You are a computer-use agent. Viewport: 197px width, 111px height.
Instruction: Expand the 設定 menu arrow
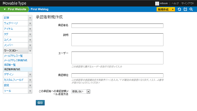[x=30, y=85]
